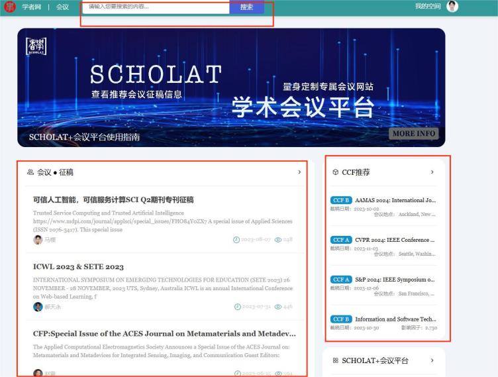Click author avatar 马楔 on first post

(38, 240)
